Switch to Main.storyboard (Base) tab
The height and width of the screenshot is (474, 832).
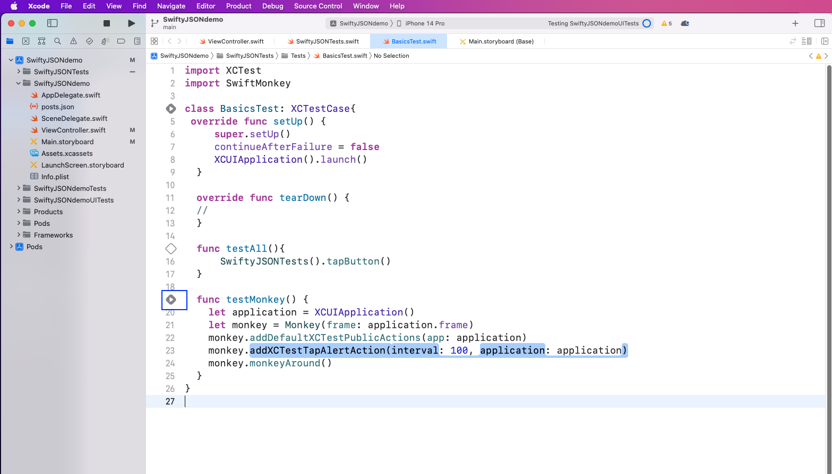click(496, 41)
